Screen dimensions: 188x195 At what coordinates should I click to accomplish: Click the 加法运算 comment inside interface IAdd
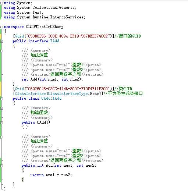(39, 55)
